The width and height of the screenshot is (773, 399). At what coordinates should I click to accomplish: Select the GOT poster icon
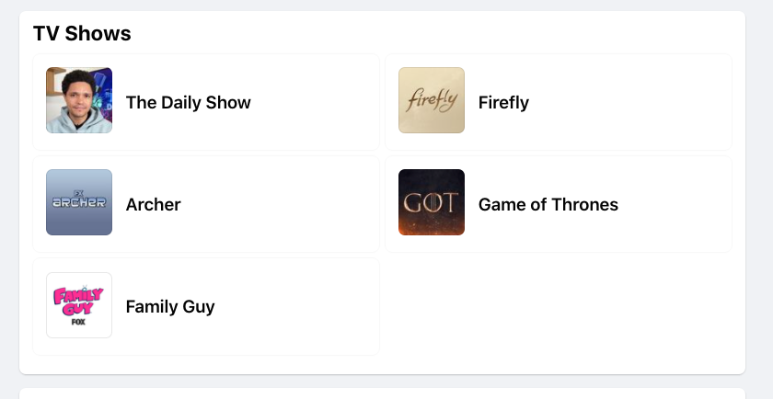click(x=432, y=202)
